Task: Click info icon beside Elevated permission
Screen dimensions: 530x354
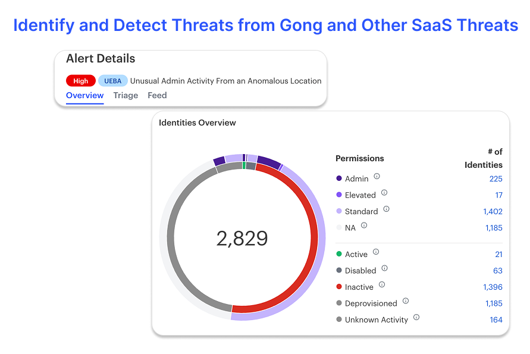Action: [384, 193]
